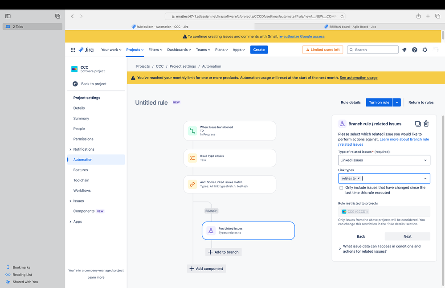Click the Jira Search input field
Viewport: 445px width, 288px height.
click(x=373, y=49)
